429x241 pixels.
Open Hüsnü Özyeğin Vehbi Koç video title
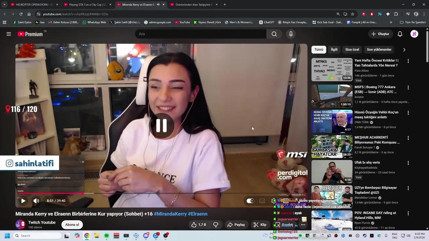tap(376, 115)
